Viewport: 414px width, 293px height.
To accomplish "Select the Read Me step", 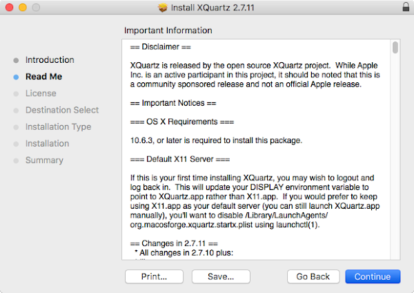I will pos(44,77).
